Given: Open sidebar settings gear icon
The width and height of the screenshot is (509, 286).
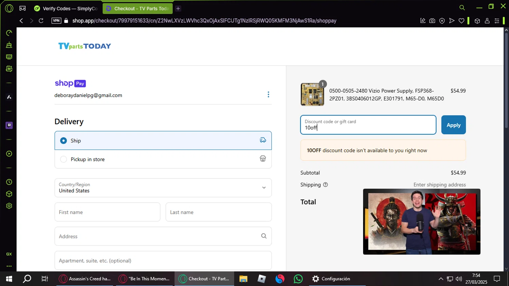Looking at the screenshot, I should point(9,206).
